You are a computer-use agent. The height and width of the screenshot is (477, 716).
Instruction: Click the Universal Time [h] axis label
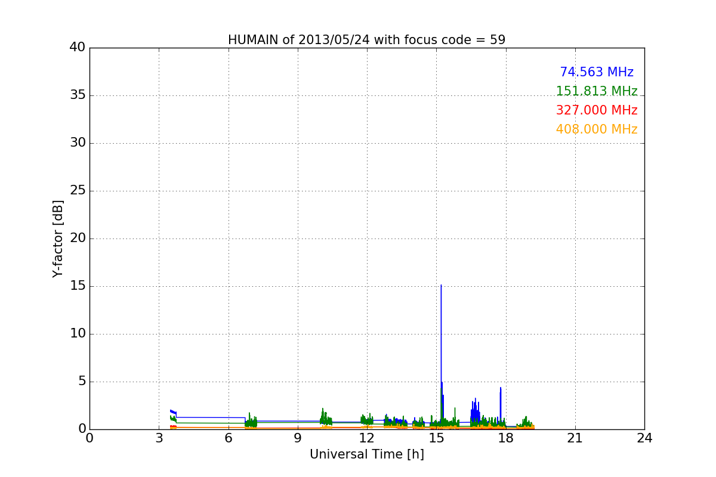pyautogui.click(x=367, y=454)
